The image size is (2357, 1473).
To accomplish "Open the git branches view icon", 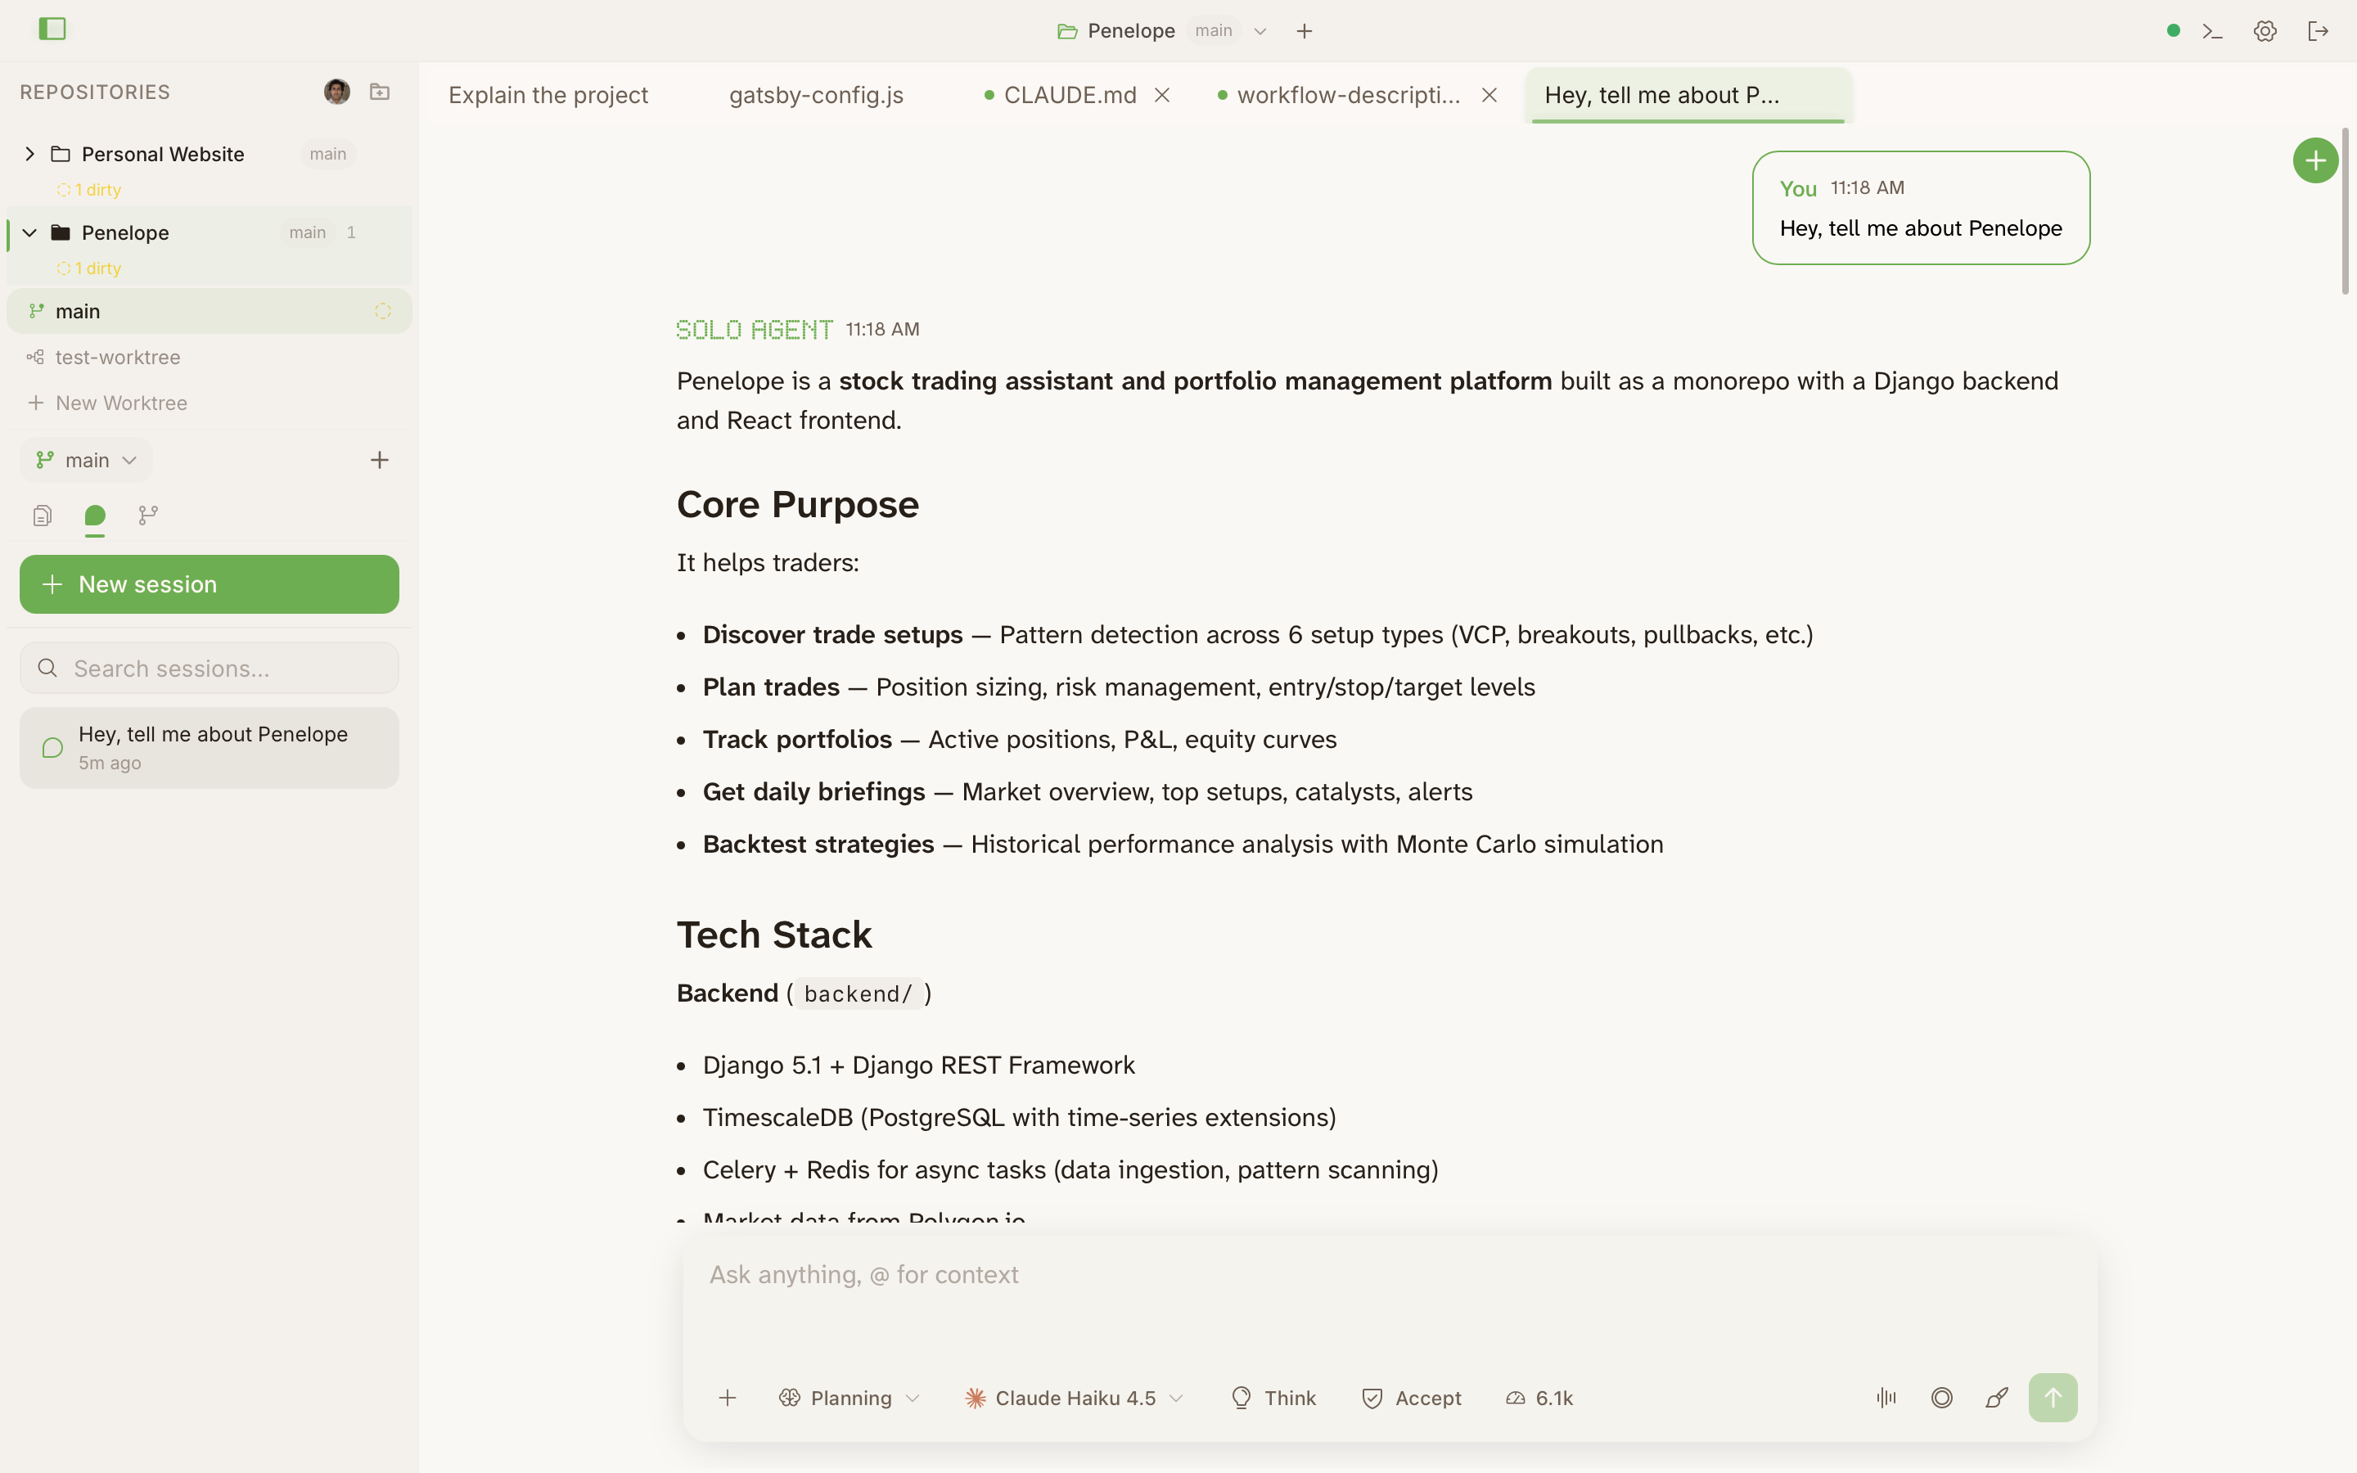I will pyautogui.click(x=148, y=516).
